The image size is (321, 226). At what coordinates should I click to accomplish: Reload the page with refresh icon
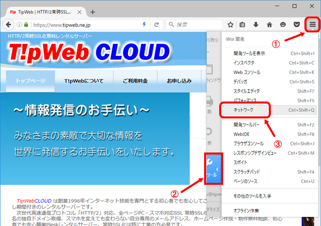(156, 24)
